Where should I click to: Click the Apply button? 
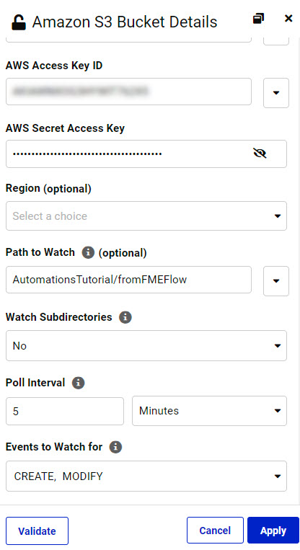tap(273, 531)
